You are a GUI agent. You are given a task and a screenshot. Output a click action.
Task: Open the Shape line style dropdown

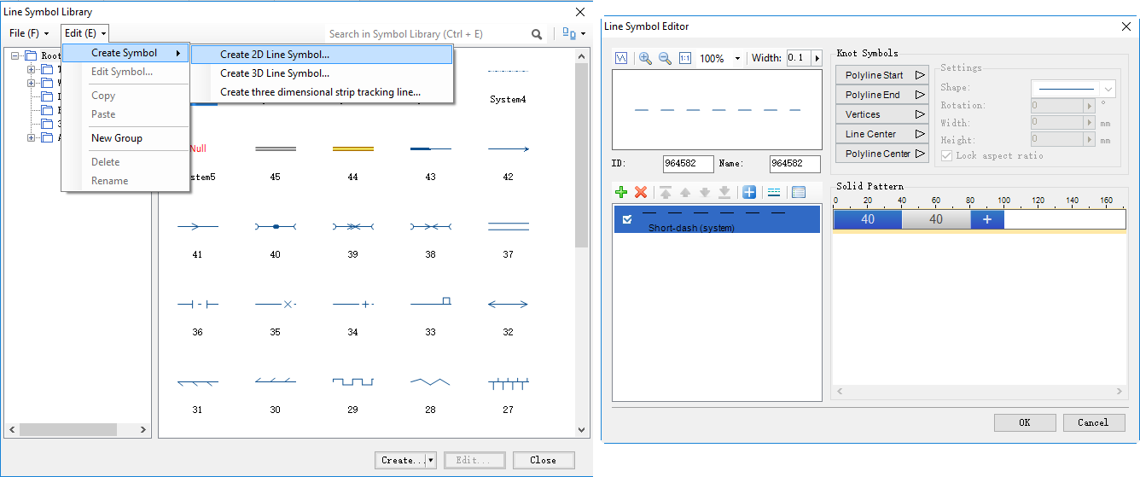point(1108,89)
